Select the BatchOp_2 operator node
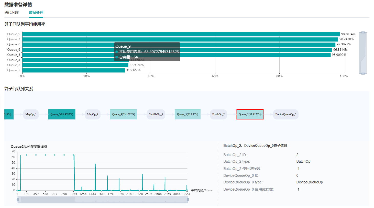374x208 pixels. tap(218, 114)
